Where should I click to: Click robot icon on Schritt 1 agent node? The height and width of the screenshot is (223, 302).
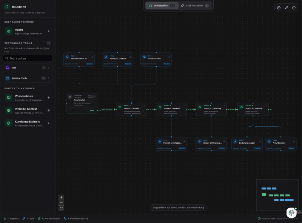coord(120,107)
